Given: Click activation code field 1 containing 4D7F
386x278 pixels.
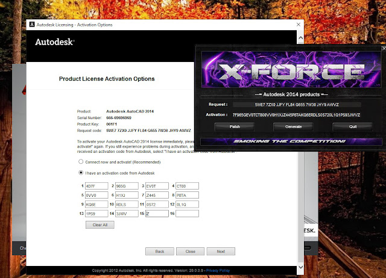Looking at the screenshot, I should click(x=96, y=186).
